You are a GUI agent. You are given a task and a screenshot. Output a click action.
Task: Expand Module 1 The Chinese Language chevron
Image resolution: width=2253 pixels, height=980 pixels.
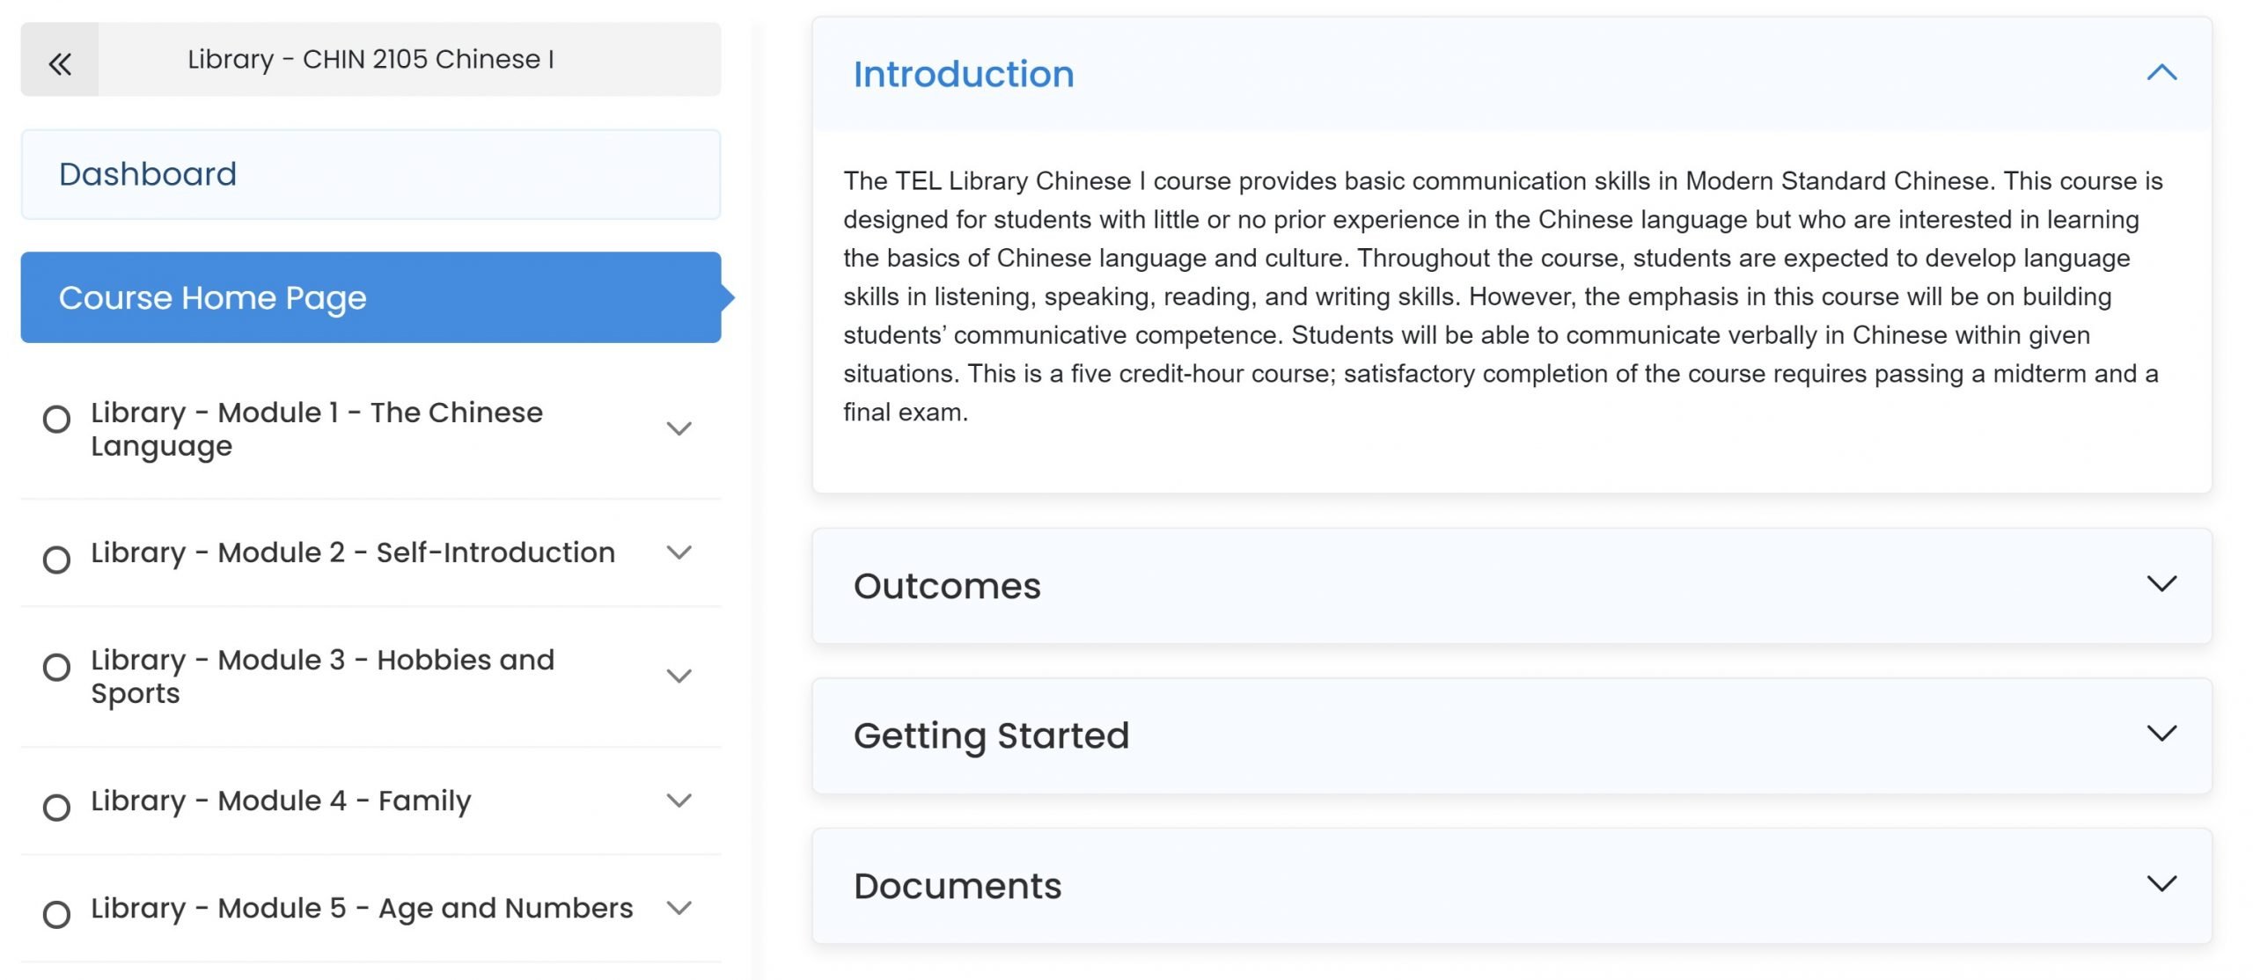click(679, 428)
